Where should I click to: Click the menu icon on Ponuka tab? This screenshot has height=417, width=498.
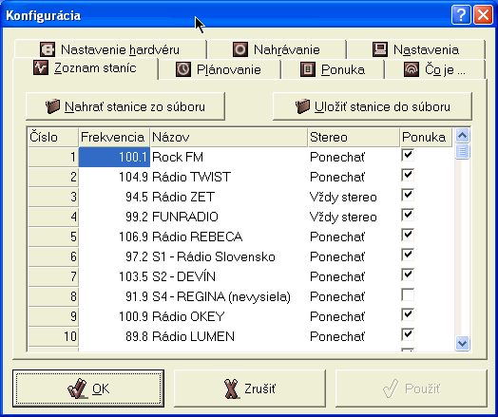coord(308,69)
